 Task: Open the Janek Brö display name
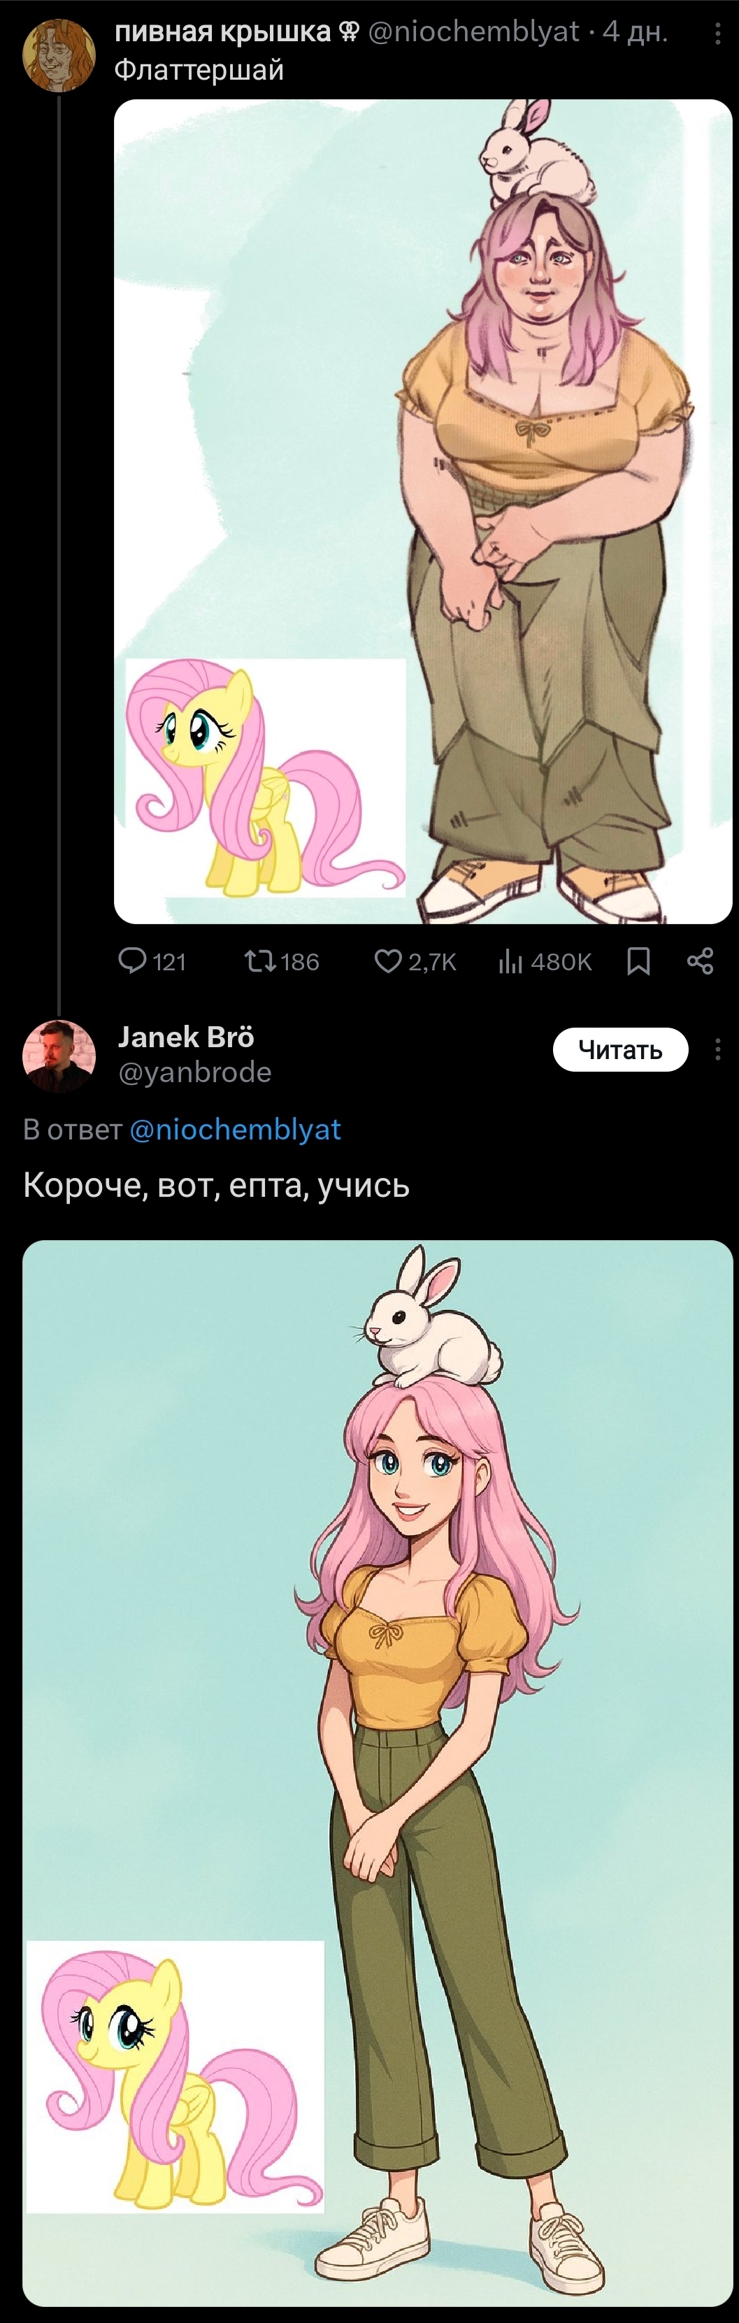coord(186,1037)
